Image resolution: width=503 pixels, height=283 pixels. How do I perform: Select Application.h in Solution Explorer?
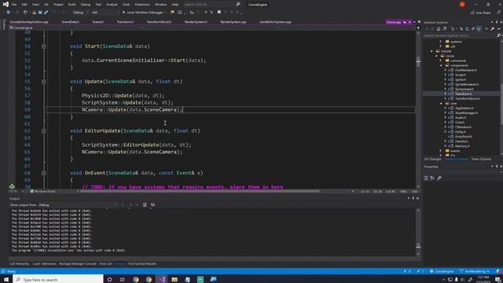[464, 108]
